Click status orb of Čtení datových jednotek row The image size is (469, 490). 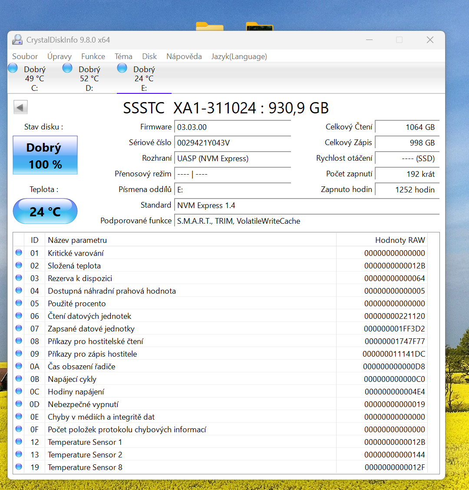click(x=19, y=315)
